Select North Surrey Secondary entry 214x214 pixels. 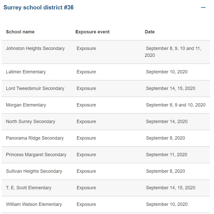[x=31, y=122]
